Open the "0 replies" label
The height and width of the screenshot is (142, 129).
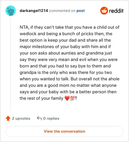[x=51, y=118]
